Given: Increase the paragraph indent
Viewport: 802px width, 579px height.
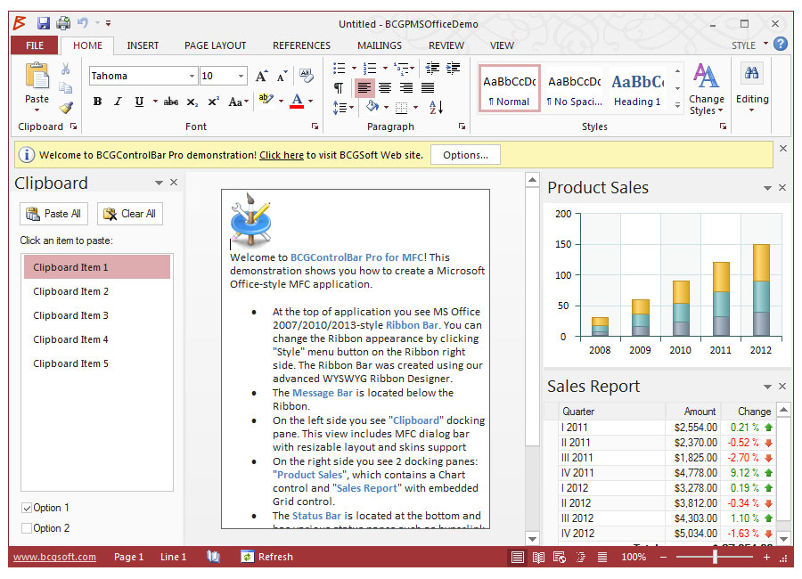Looking at the screenshot, I should click(454, 68).
